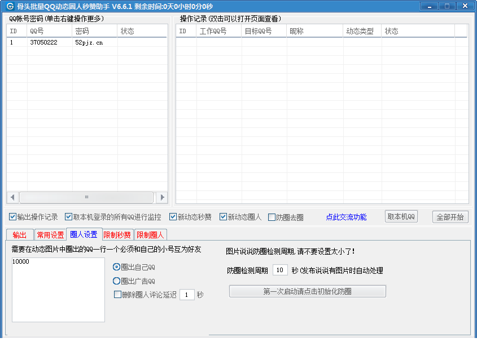
Task: Toggle 取本机登录的所有QQ进行监控 checkbox
Action: tap(68, 217)
